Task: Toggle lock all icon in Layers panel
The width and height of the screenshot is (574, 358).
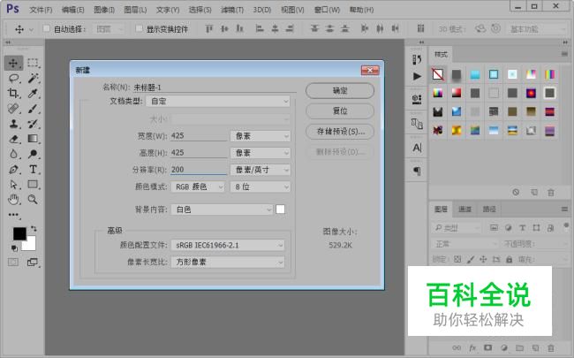Action: click(x=509, y=259)
